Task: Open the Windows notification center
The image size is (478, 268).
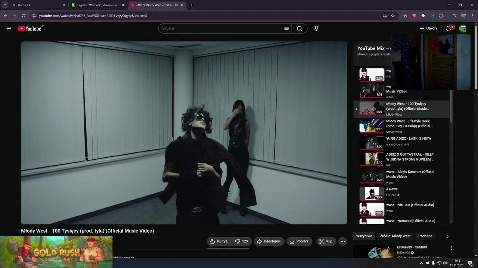Action: (x=471, y=263)
